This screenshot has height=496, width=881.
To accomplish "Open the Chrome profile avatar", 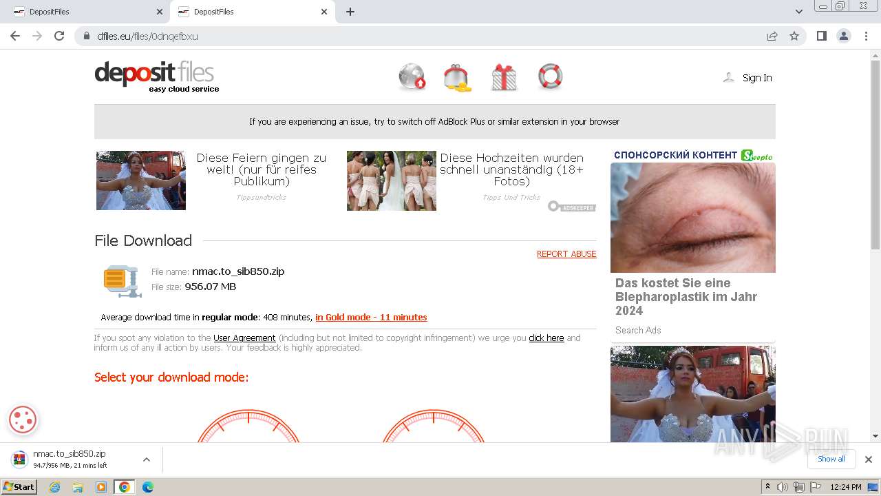I will tap(844, 36).
